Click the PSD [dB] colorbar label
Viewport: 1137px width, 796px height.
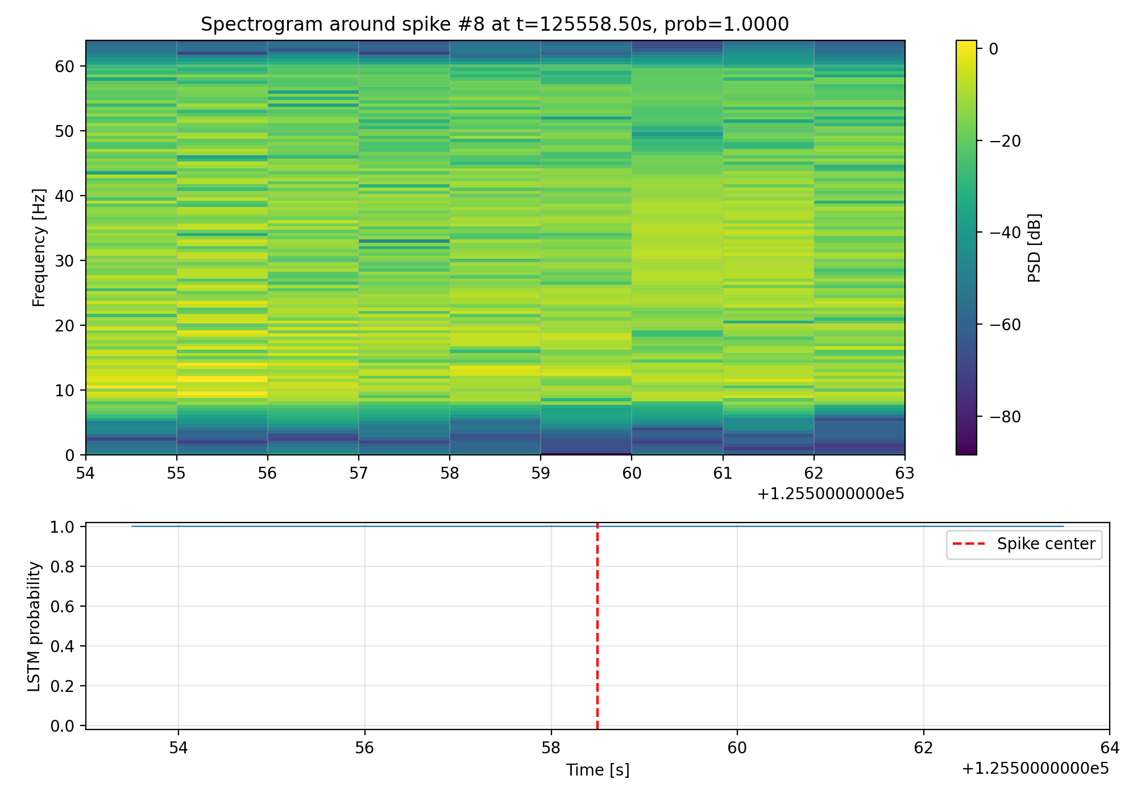(x=1035, y=247)
